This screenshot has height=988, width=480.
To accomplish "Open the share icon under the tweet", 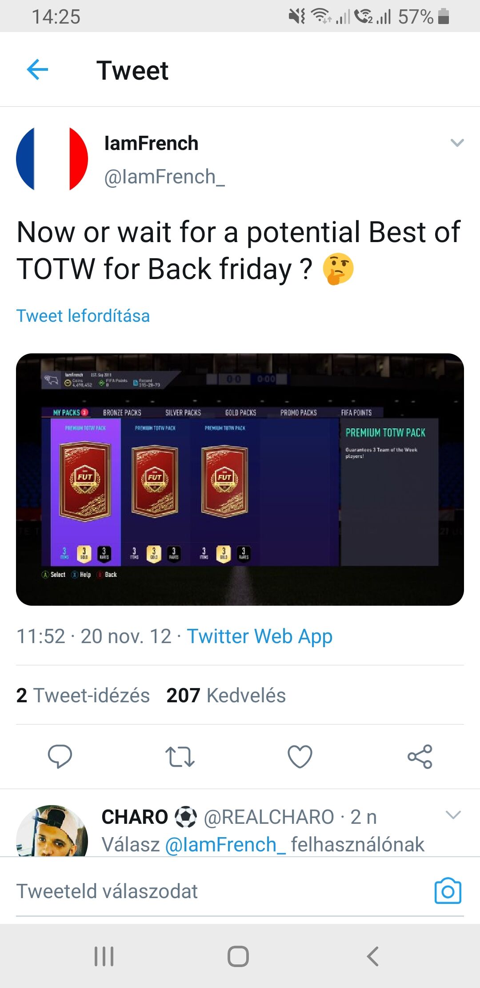I will click(x=420, y=756).
